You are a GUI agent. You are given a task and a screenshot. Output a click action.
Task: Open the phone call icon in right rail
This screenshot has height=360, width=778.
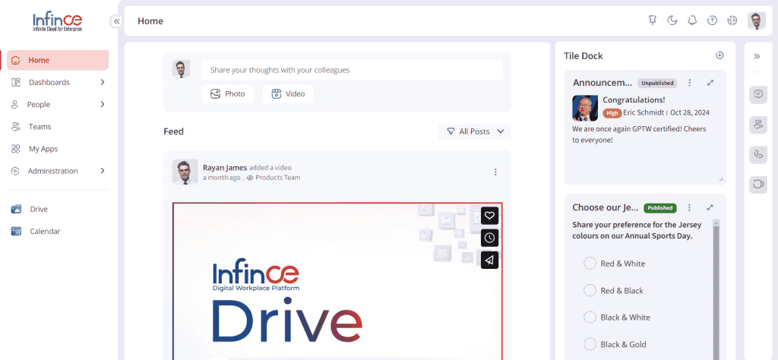click(757, 154)
